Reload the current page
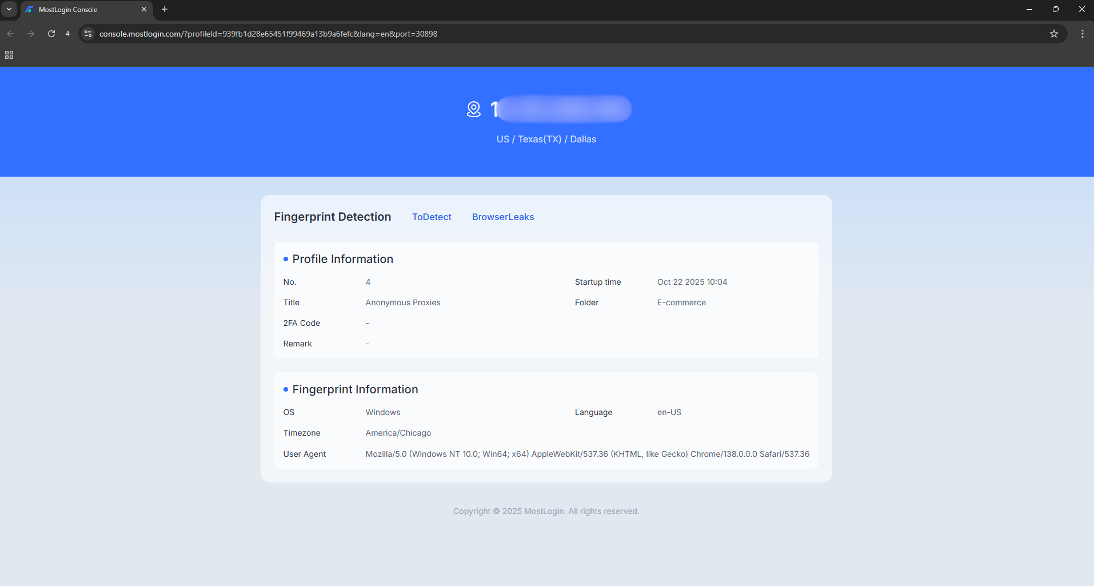 click(x=51, y=34)
